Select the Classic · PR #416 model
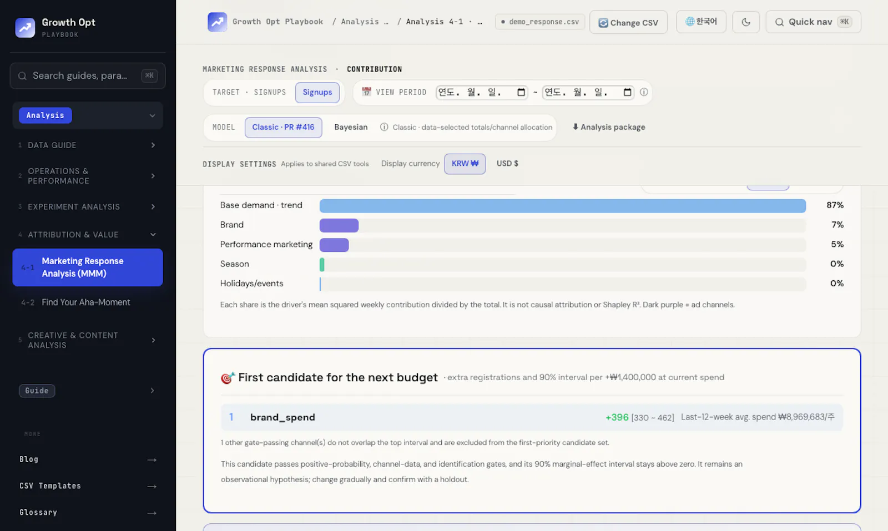Viewport: 888px width, 531px height. point(283,127)
